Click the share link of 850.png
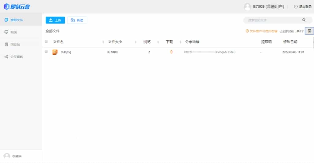The width and height of the screenshot is (314, 163). [210, 52]
